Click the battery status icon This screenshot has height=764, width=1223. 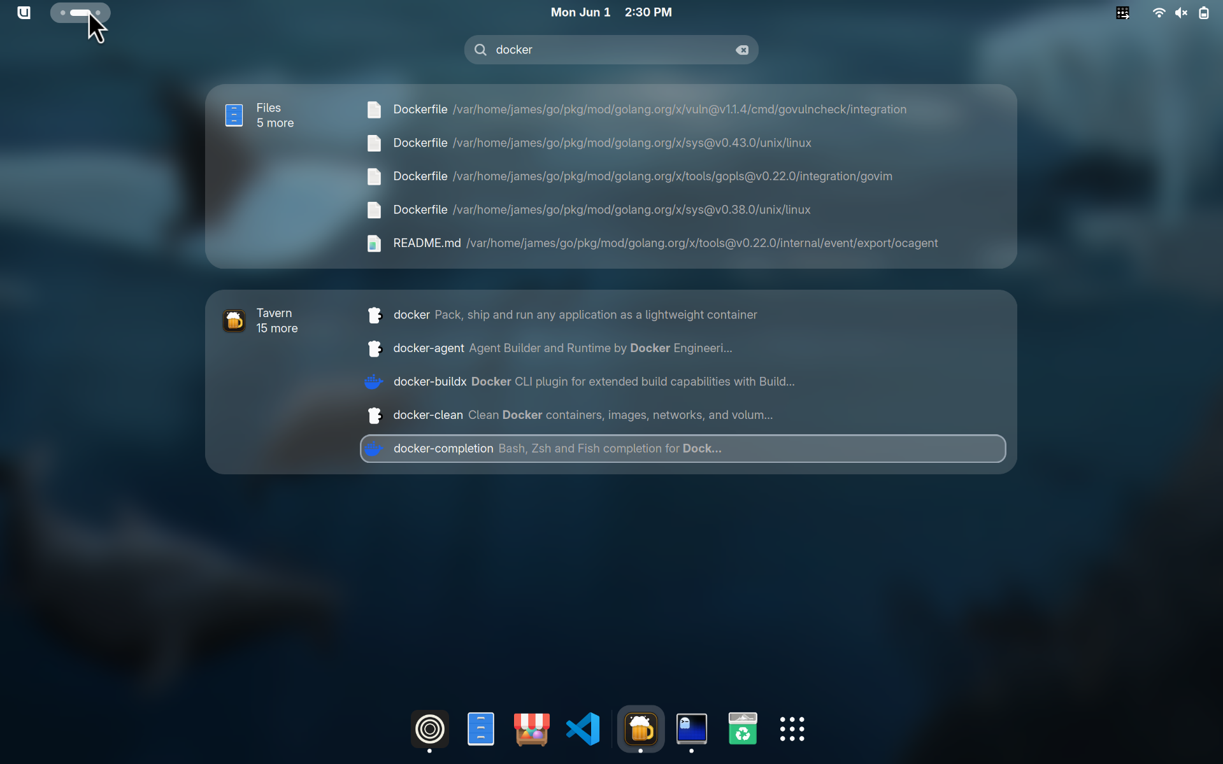1203,13
